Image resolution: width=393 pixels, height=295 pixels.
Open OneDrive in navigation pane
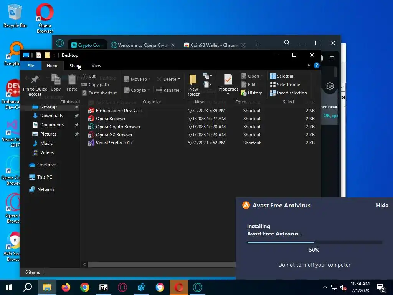pyautogui.click(x=46, y=165)
